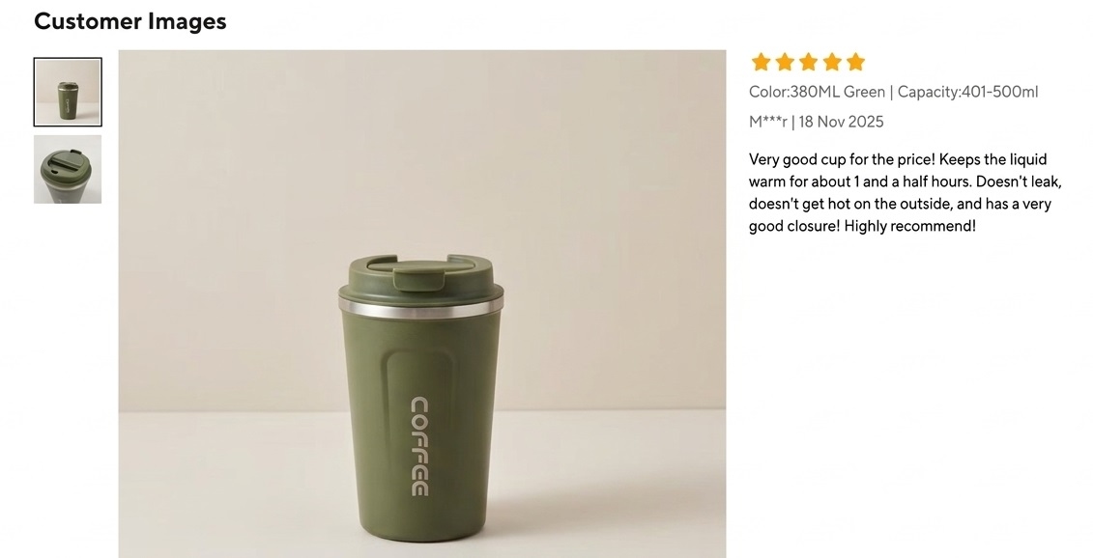The width and height of the screenshot is (1093, 558).
Task: Click the Color:380ML Green variant text
Action: click(x=817, y=92)
